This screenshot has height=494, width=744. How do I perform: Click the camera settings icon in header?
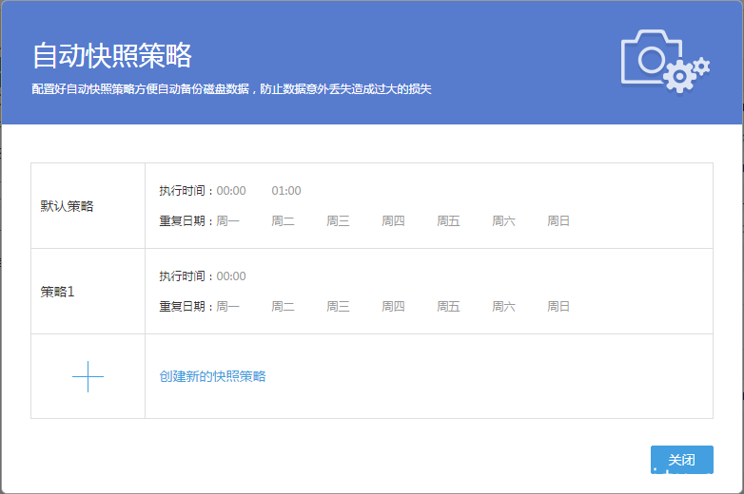click(x=665, y=62)
